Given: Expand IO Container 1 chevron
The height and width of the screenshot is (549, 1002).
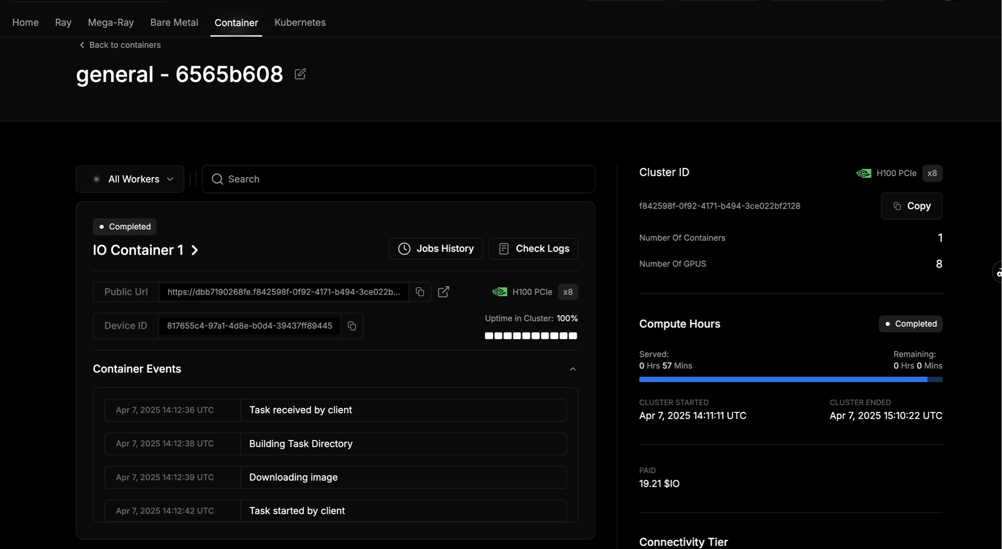Looking at the screenshot, I should (195, 250).
